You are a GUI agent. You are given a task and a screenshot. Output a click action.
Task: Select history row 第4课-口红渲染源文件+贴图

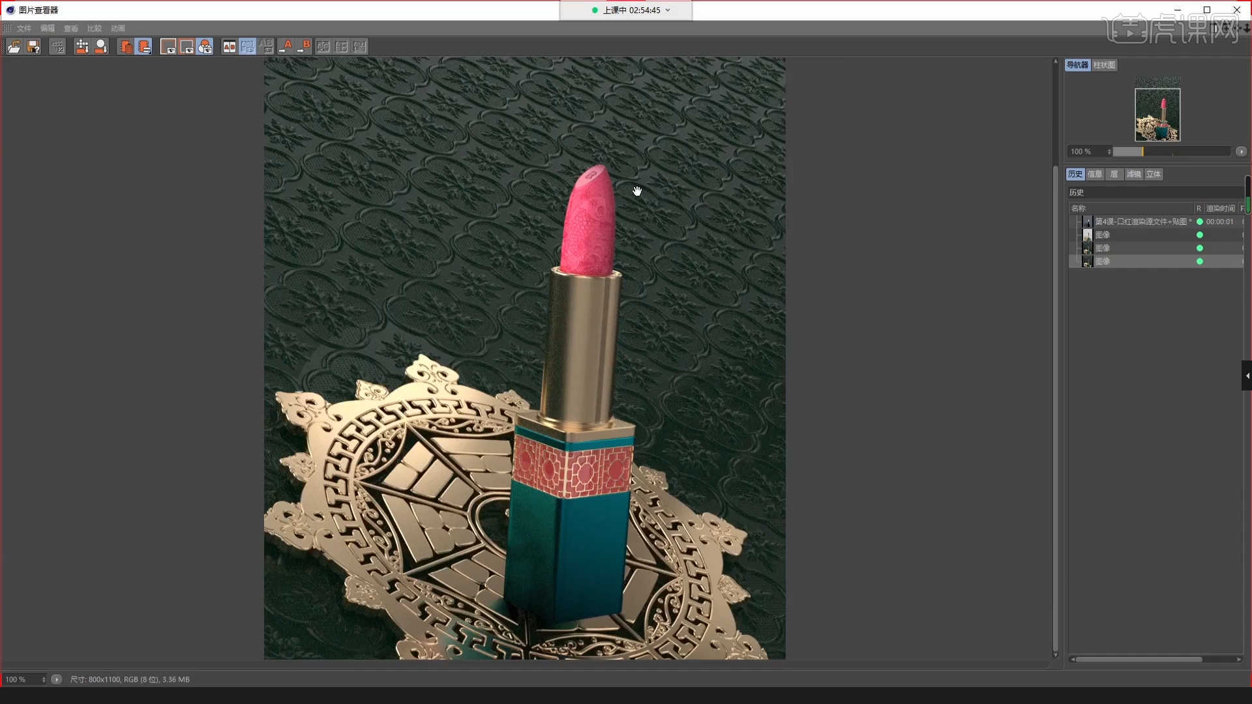pos(1156,222)
